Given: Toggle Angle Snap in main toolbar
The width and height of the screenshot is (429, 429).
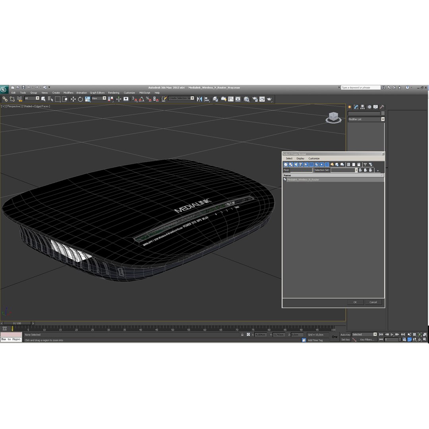Looking at the screenshot, I should point(141,99).
